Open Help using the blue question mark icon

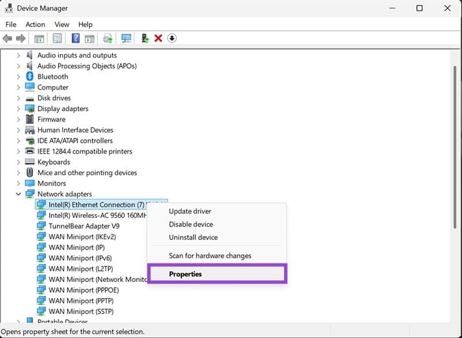pyautogui.click(x=76, y=38)
